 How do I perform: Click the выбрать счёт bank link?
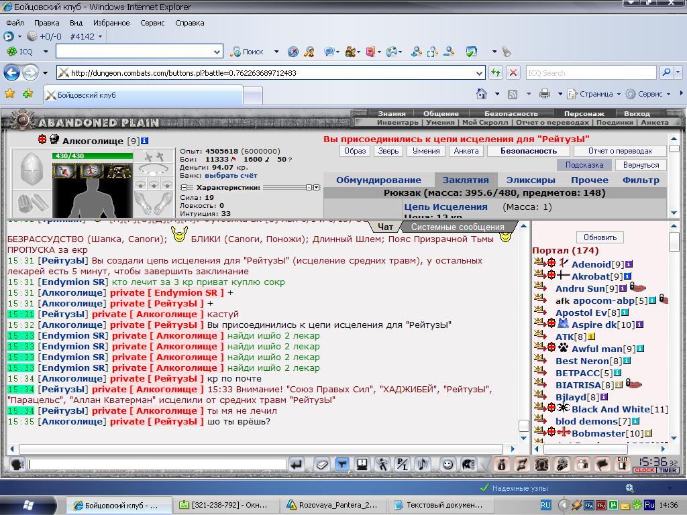point(231,175)
